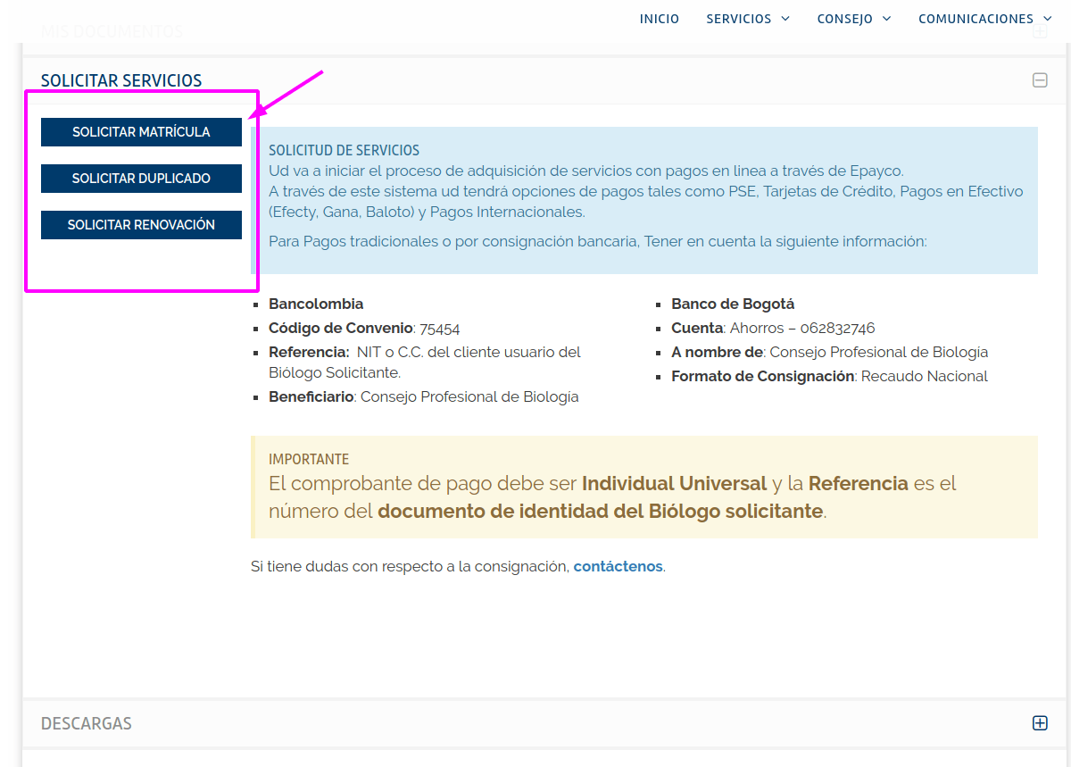Expand Descargas with the plus icon
The height and width of the screenshot is (767, 1071).
tap(1040, 723)
